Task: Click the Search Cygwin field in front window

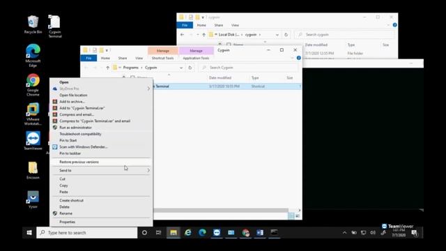Action: point(249,68)
